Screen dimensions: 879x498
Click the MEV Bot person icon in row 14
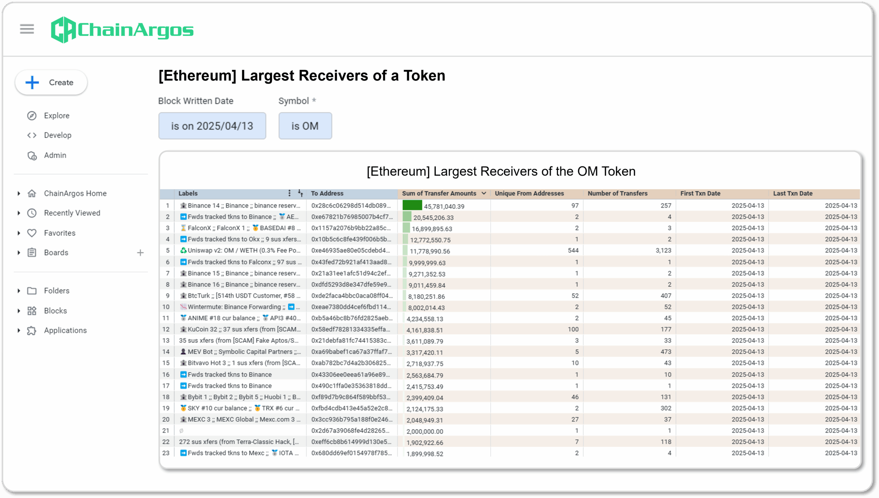pyautogui.click(x=183, y=352)
